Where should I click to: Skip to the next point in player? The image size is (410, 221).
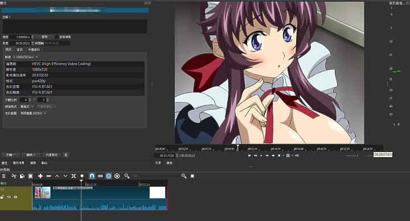click(273, 155)
